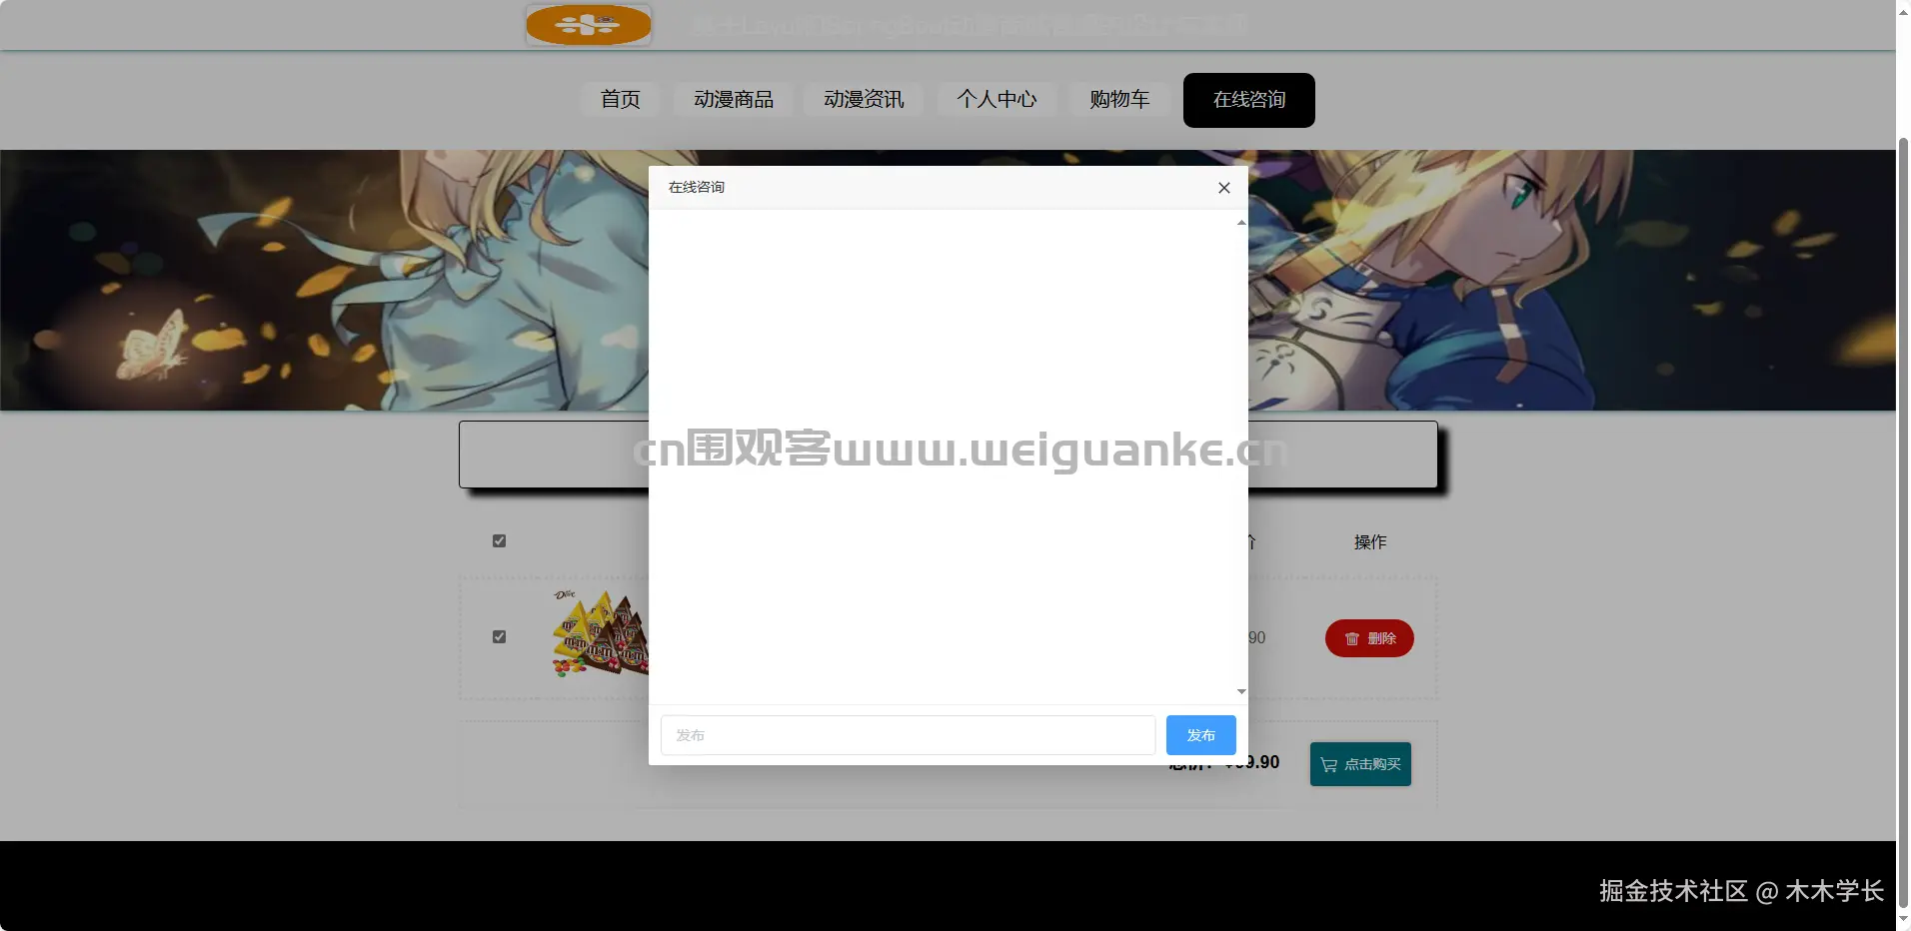
Task: Select the 在线咨询 nav button
Action: (1248, 100)
